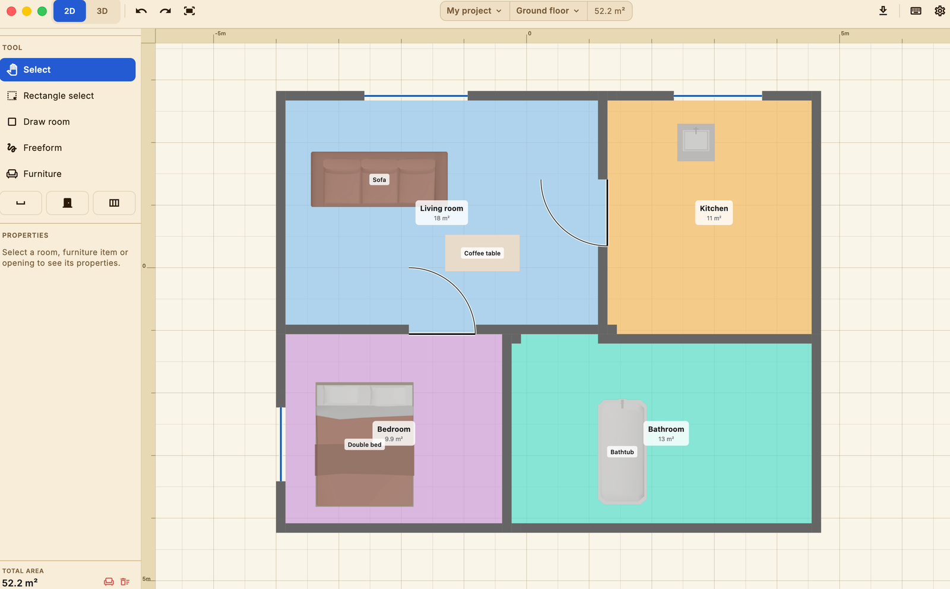Select the kitchen top wall window
Image resolution: width=950 pixels, height=589 pixels.
[718, 96]
